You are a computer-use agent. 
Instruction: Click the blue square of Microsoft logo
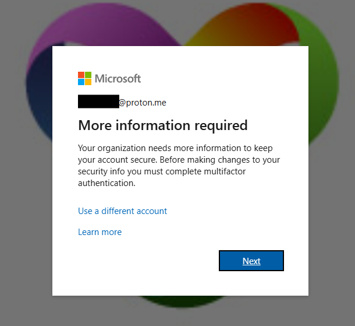tap(81, 82)
